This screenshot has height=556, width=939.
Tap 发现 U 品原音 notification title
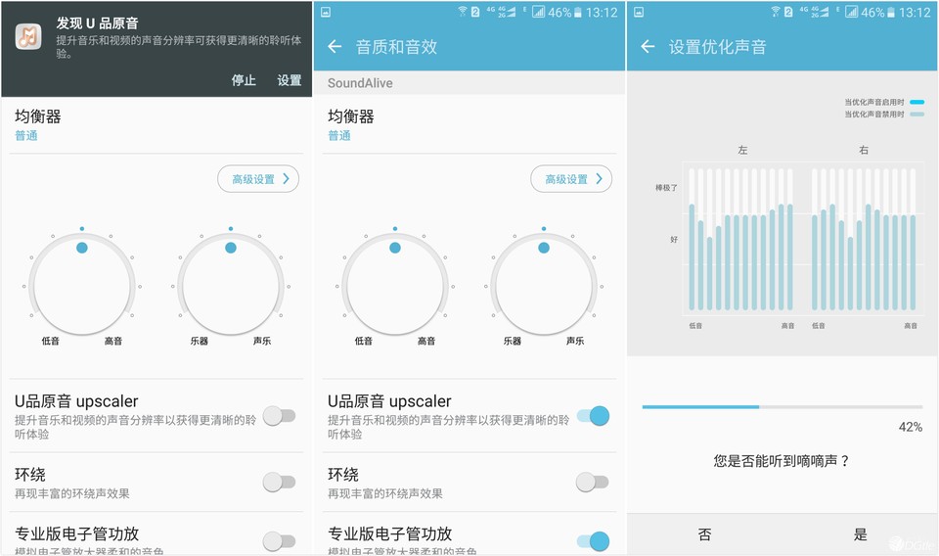98,23
